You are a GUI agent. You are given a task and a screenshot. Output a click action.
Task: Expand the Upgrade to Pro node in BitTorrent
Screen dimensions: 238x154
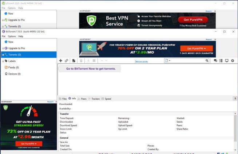[3, 49]
